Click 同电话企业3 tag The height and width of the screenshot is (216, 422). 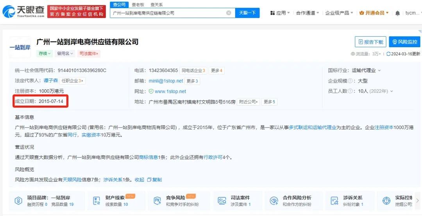point(193,71)
